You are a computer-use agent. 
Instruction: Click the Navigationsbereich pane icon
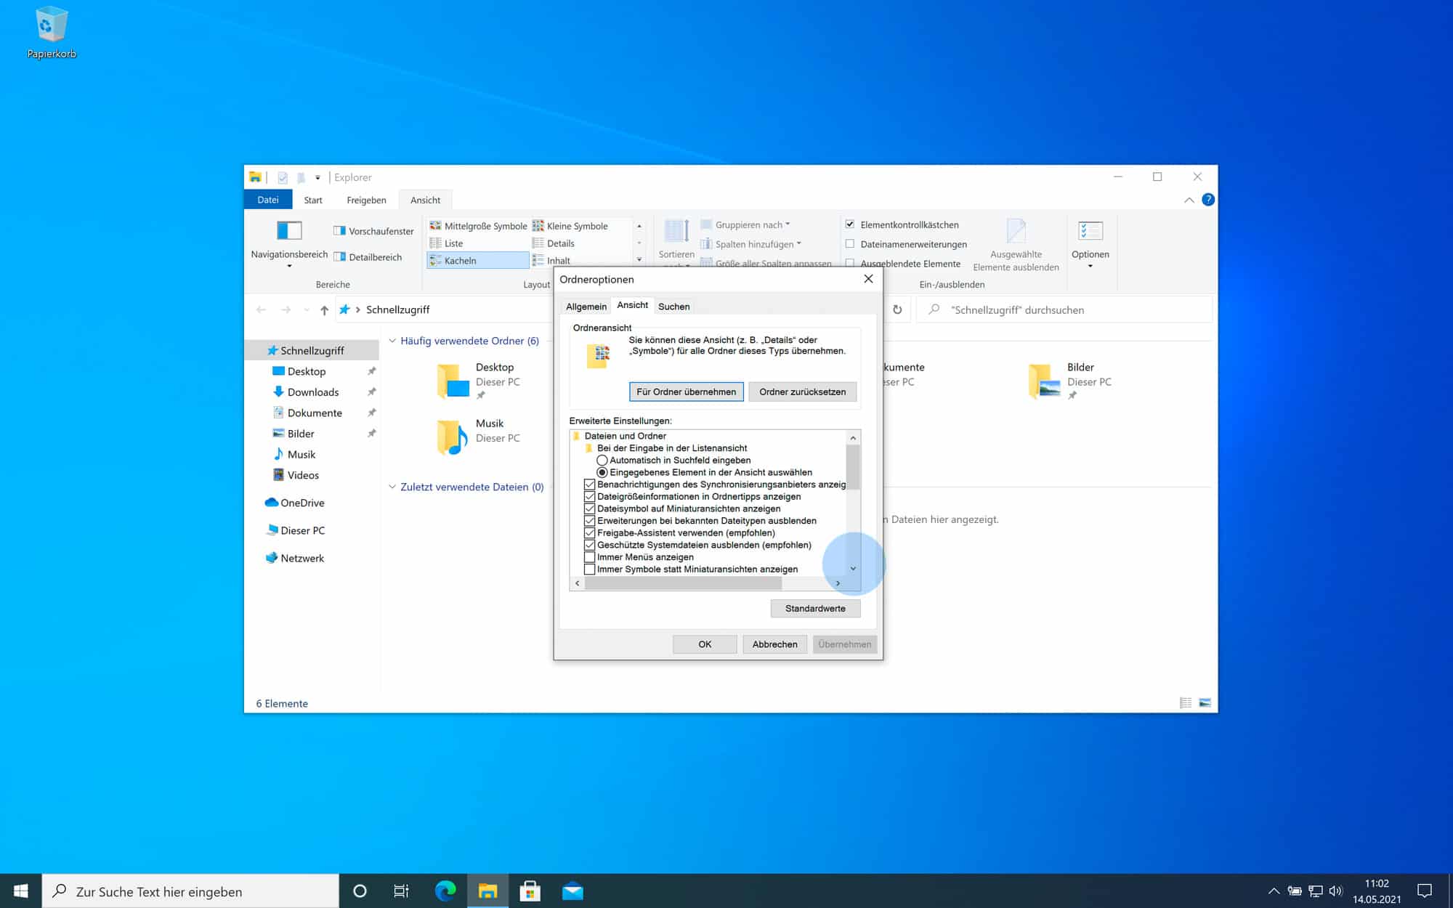(x=289, y=231)
